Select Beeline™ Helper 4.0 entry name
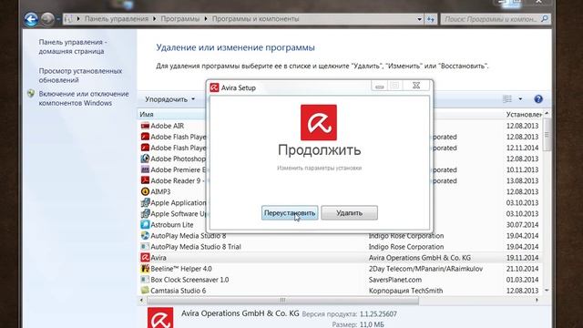 point(181,269)
